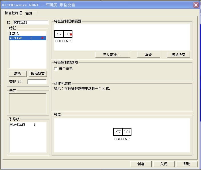Uncheck the A-PLANE checkbox under 引导线
201x170 pixels.
point(11,125)
